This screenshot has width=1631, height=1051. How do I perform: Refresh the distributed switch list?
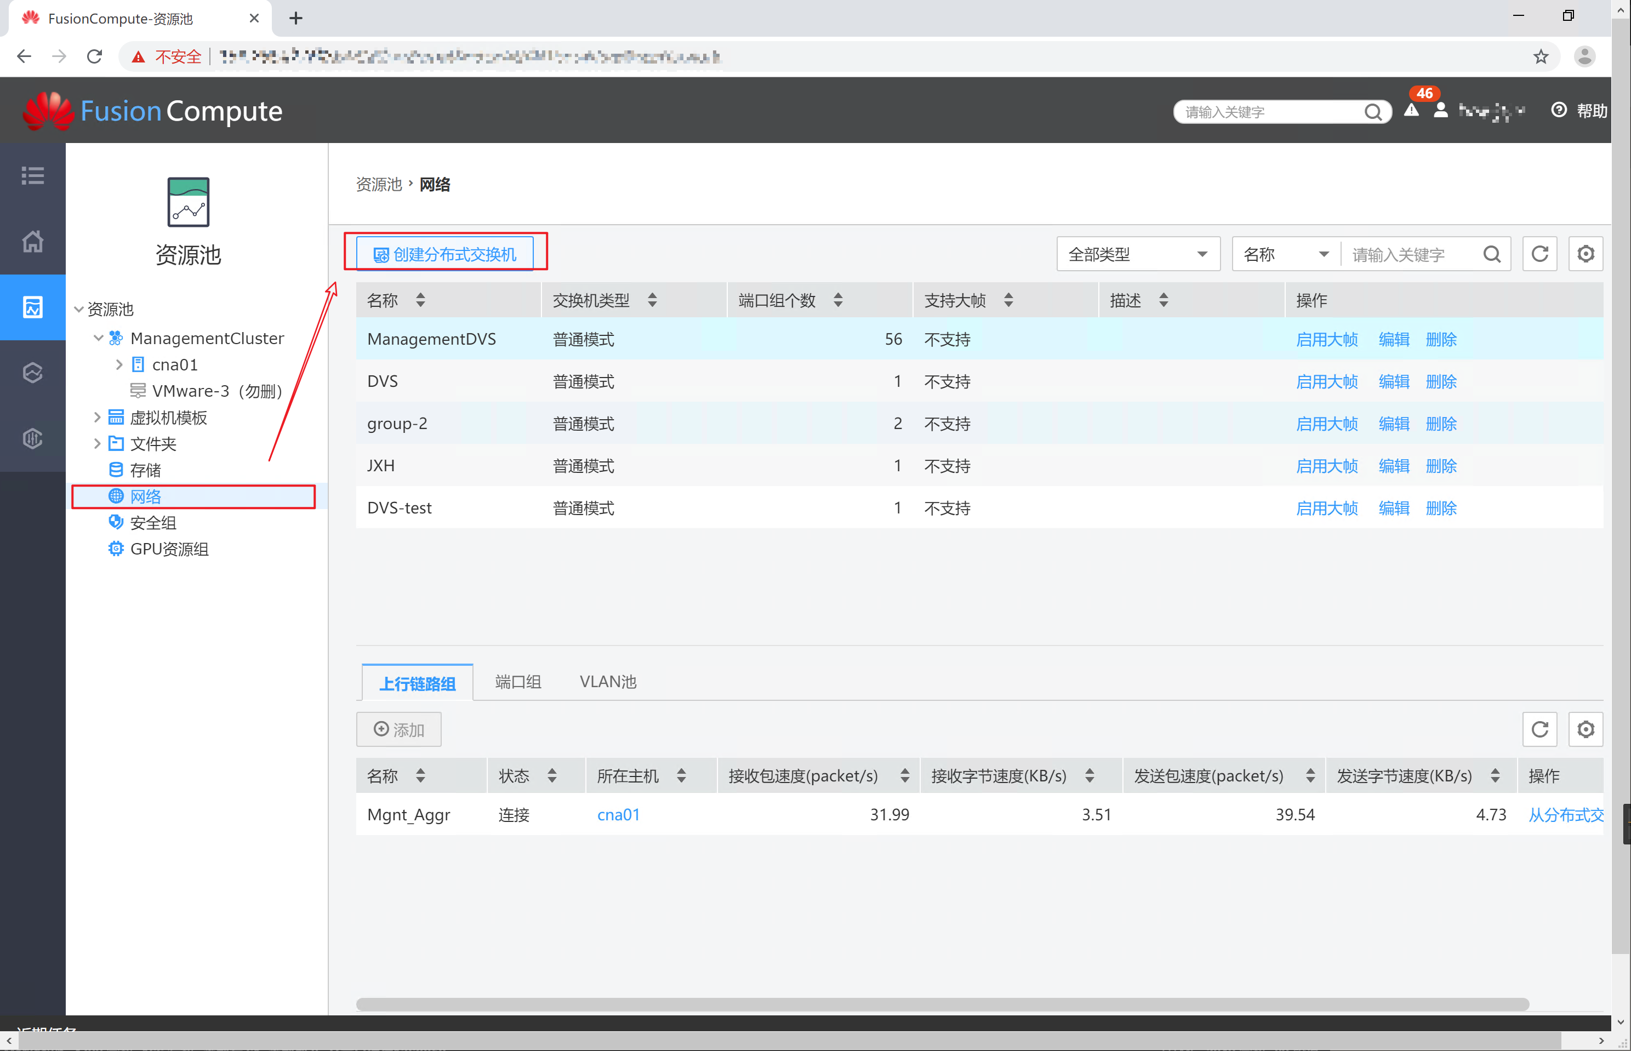tap(1539, 253)
